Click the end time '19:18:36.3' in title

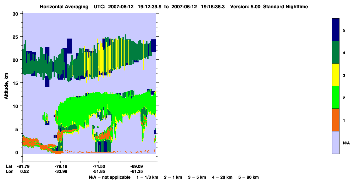pos(213,7)
